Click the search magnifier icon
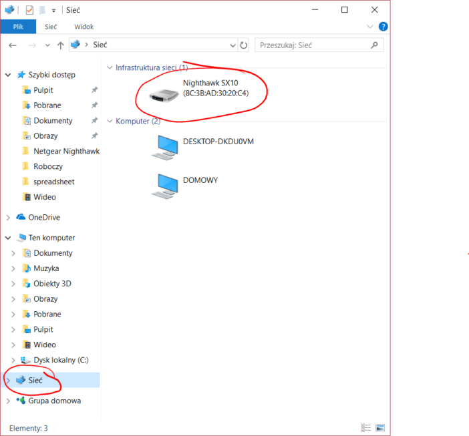 [x=374, y=45]
